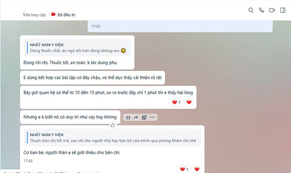Click thumbs-up like icon under the message
Image resolution: width=291 pixels, height=173 pixels.
pos(113,125)
